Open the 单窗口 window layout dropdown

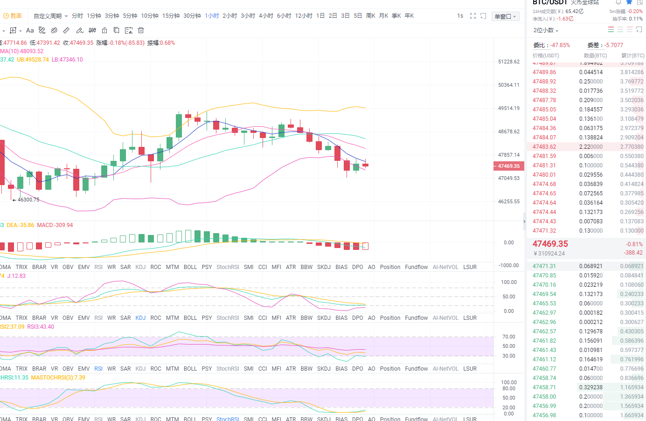coord(506,16)
